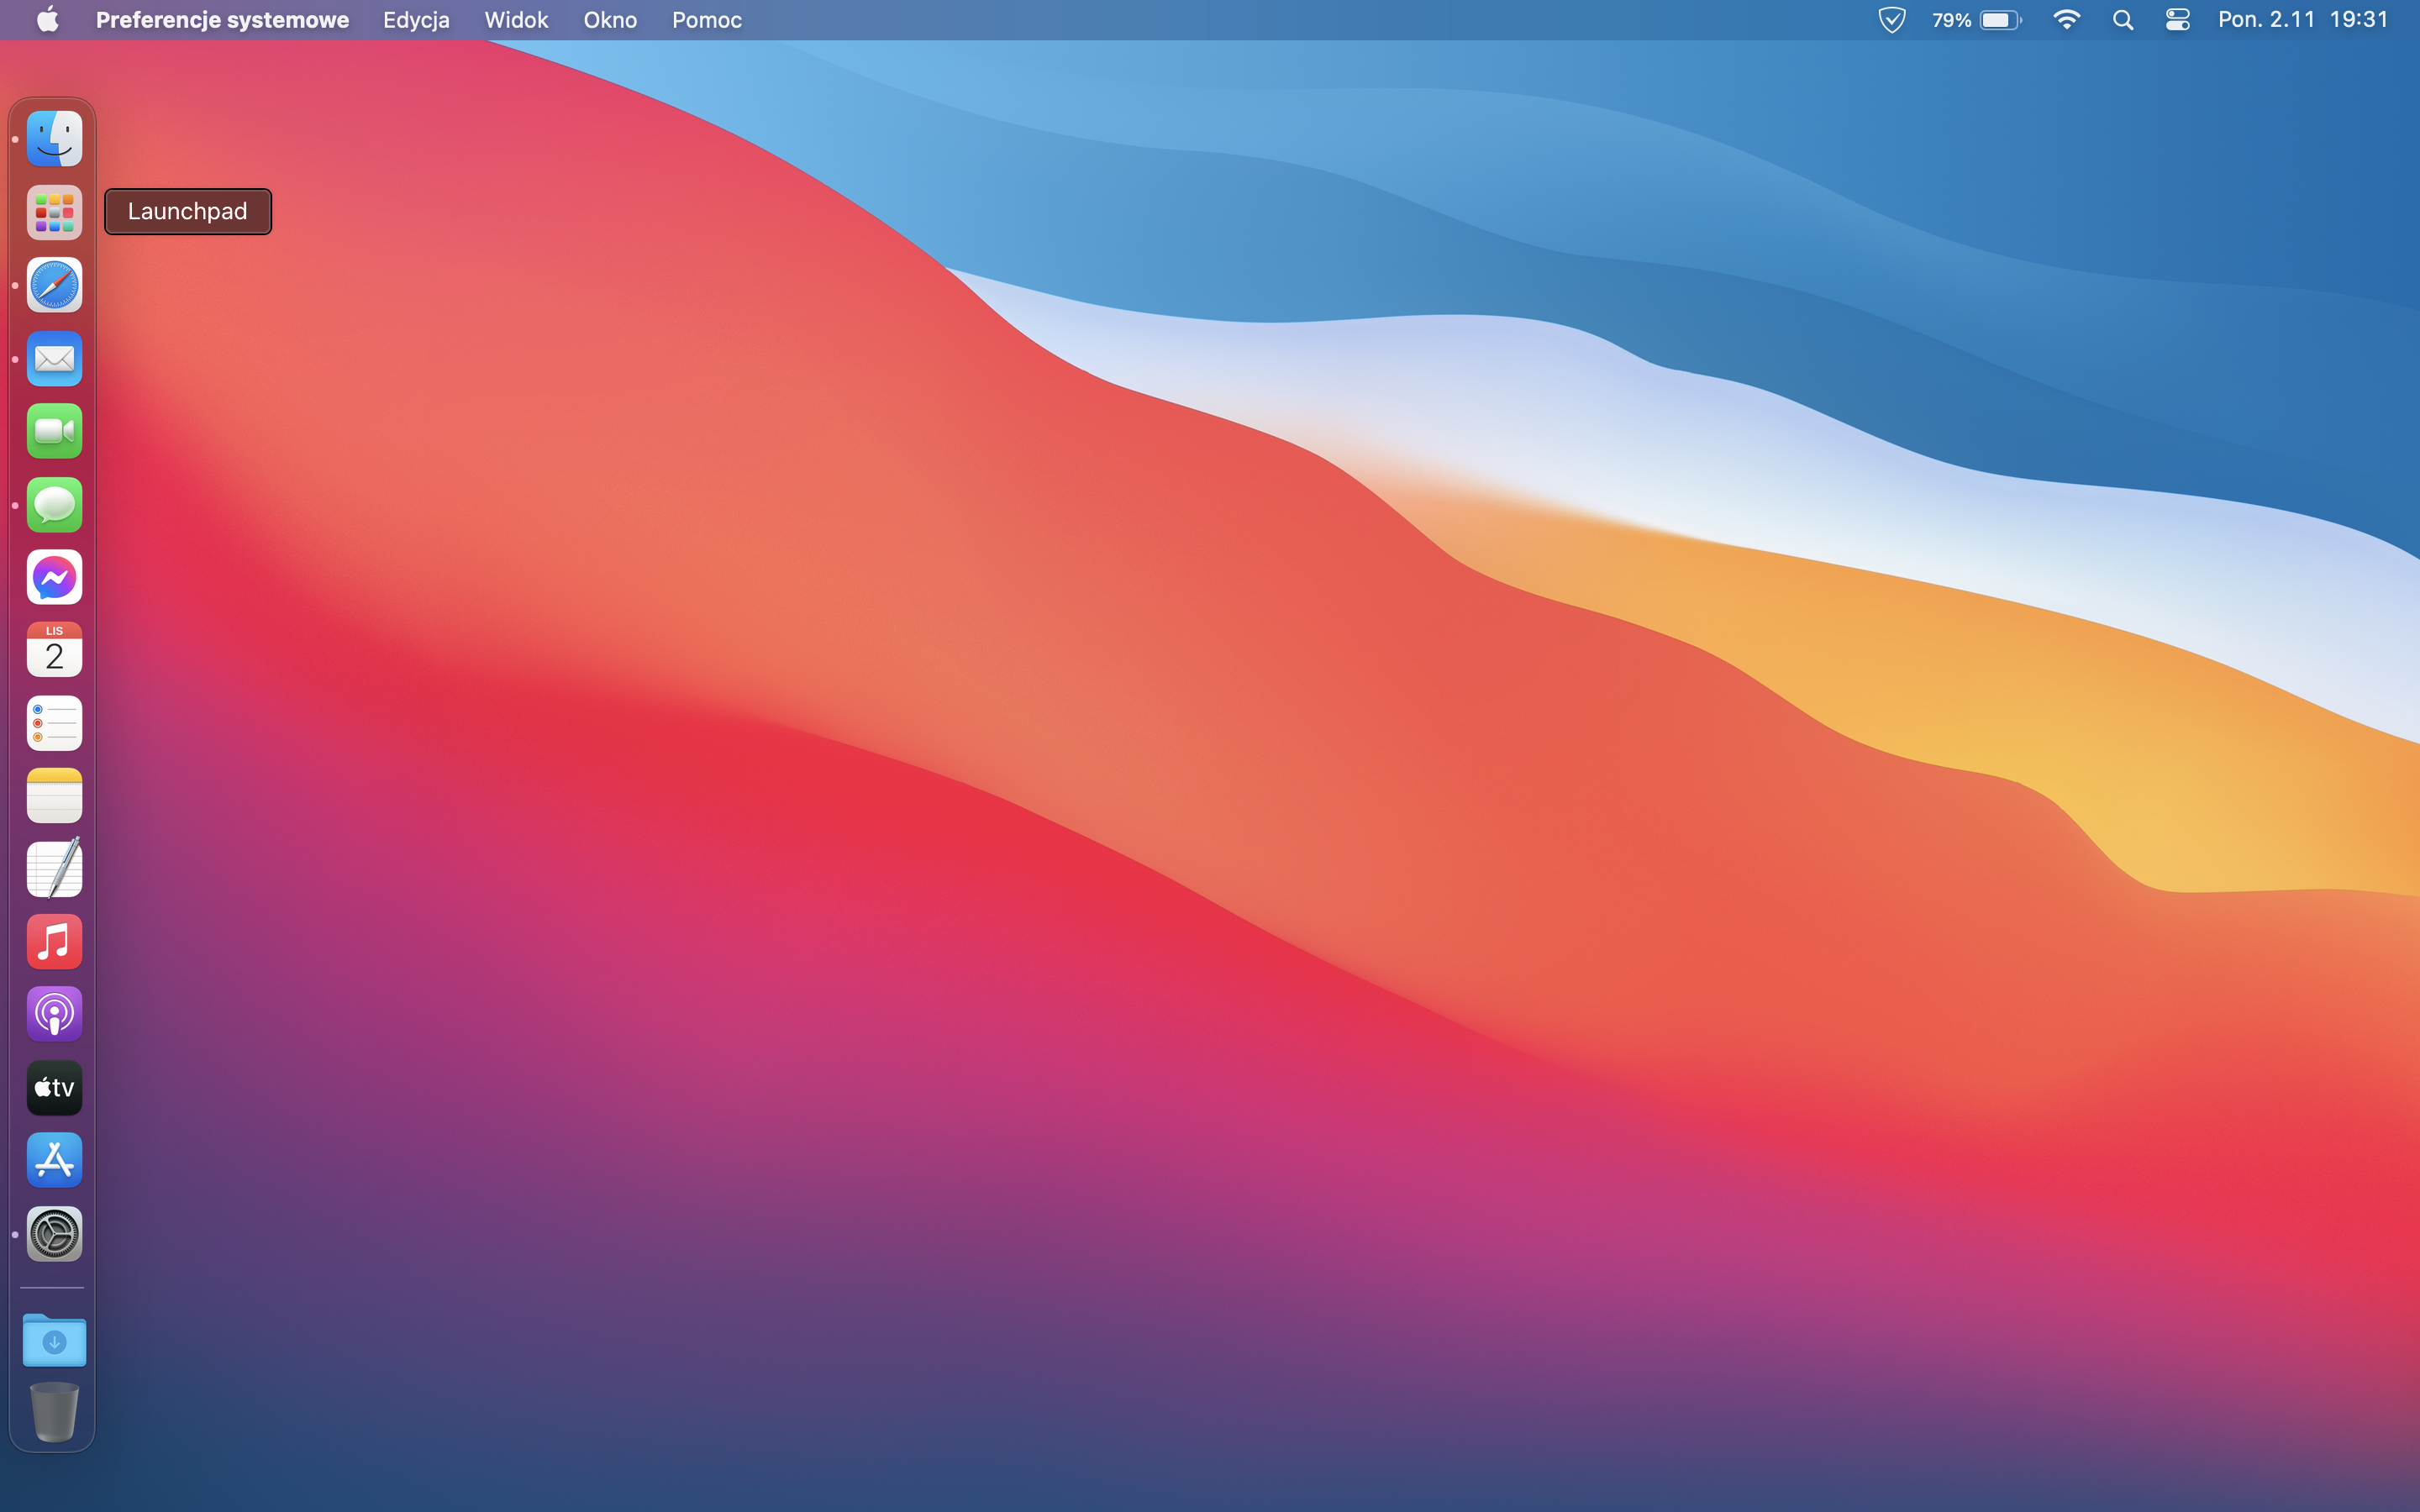The width and height of the screenshot is (2420, 1512).
Task: Launch Apple TV from the Dock
Action: [54, 1088]
